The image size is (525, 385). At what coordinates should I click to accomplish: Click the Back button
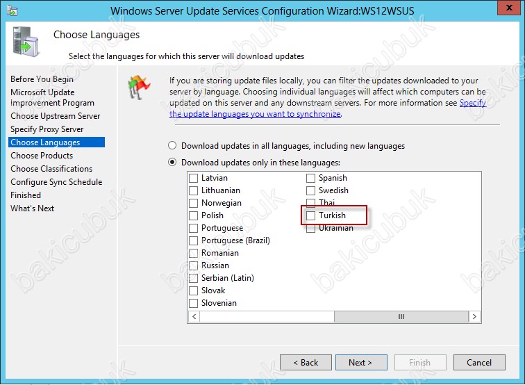[x=306, y=363]
